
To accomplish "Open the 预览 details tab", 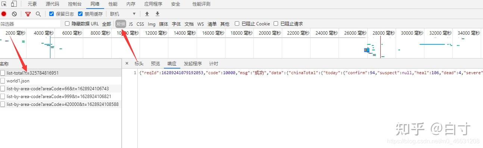I will (x=155, y=64).
